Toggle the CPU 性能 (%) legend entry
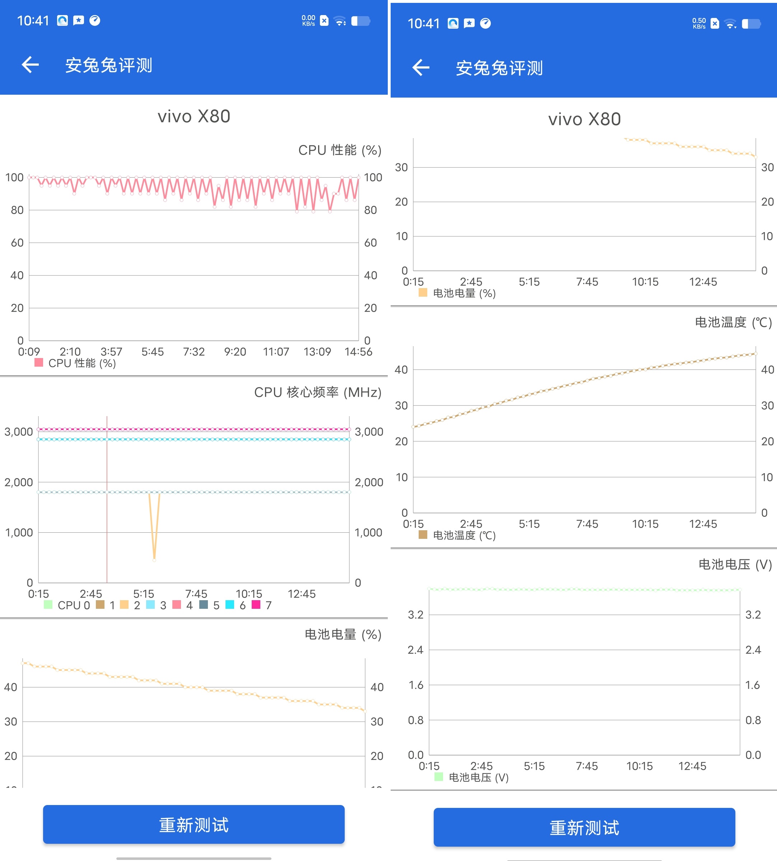777x861 pixels. click(75, 363)
